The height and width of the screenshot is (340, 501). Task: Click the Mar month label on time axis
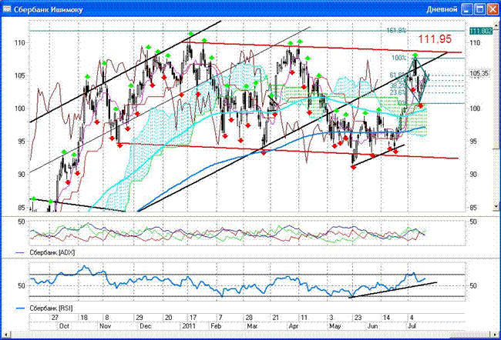point(252,326)
